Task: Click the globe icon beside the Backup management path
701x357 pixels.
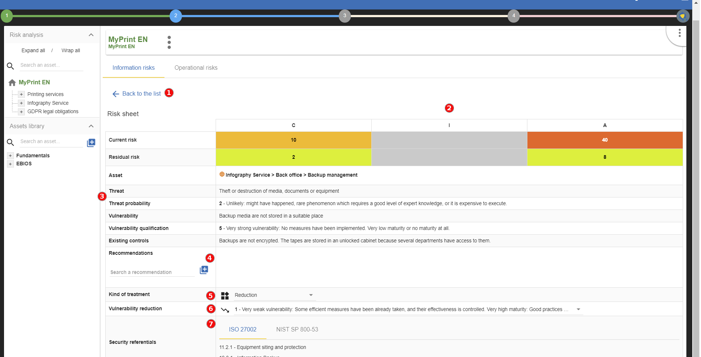Action: pyautogui.click(x=221, y=174)
